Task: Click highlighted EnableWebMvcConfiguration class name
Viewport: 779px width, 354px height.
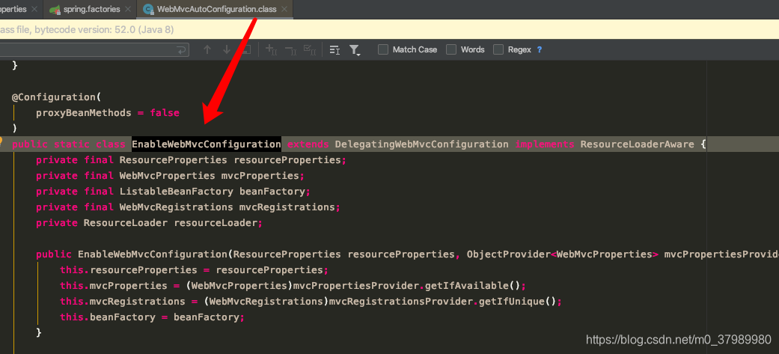Action: (x=207, y=144)
